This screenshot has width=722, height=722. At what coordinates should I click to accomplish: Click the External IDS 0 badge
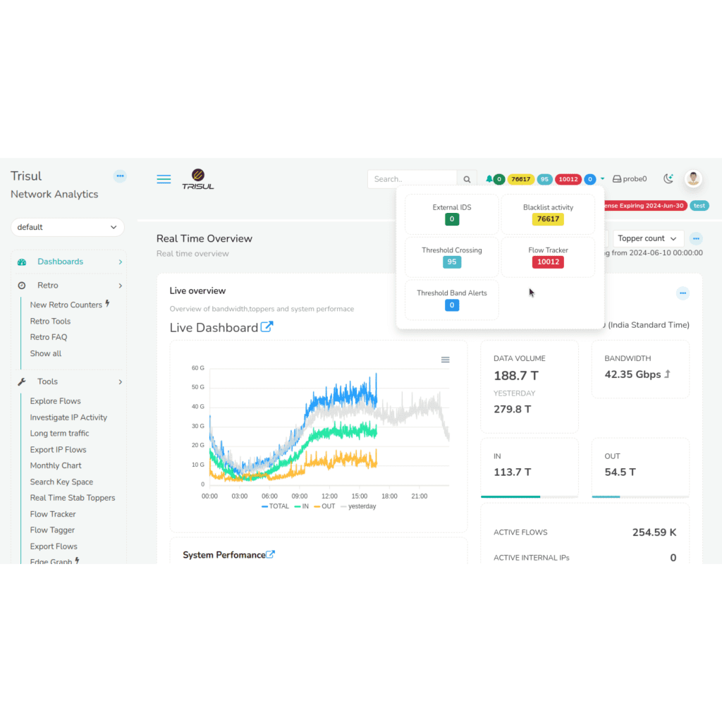pyautogui.click(x=452, y=219)
